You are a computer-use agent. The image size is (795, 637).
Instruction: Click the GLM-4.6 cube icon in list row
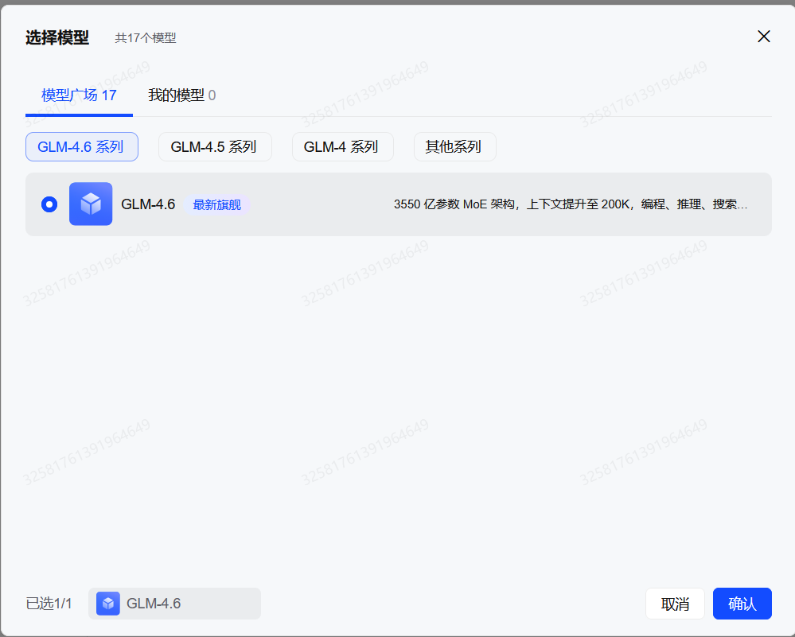[x=91, y=204]
